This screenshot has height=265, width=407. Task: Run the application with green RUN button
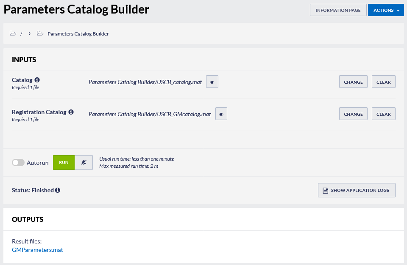click(x=64, y=163)
